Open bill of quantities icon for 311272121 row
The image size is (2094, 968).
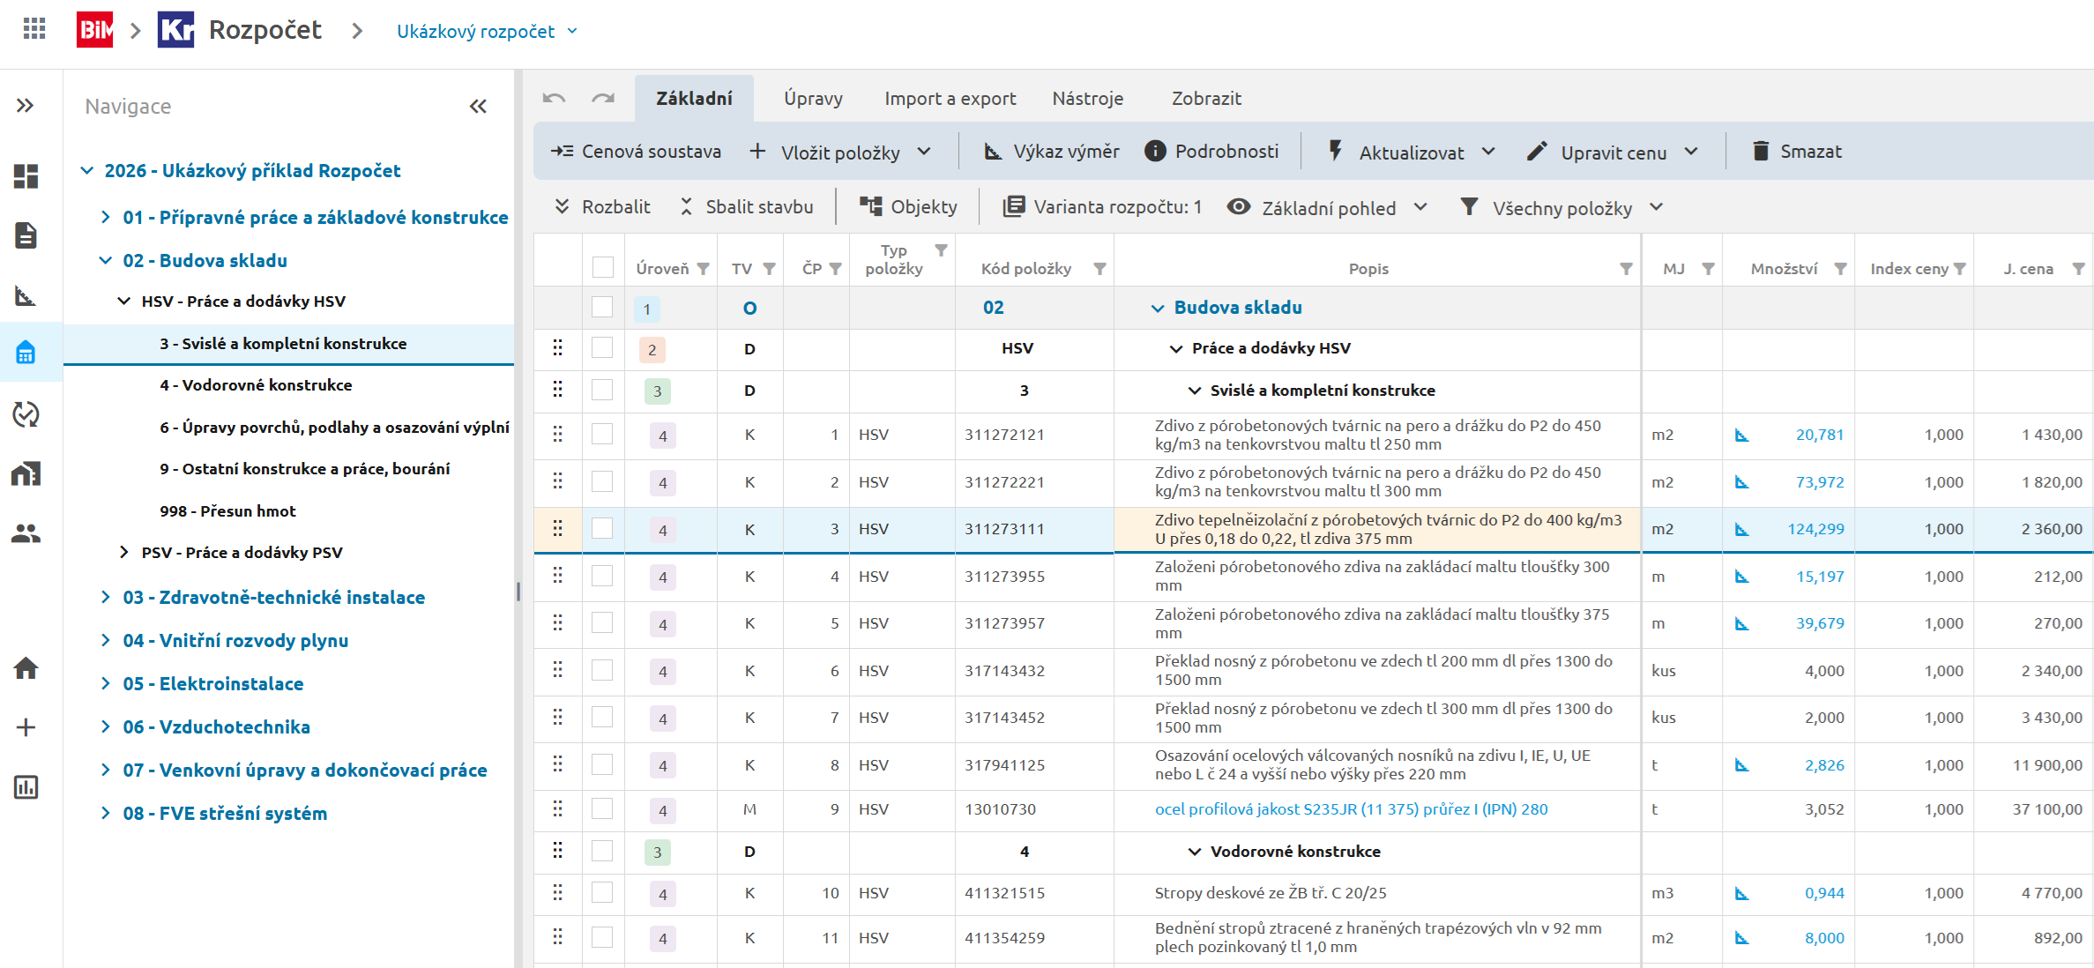point(1741,436)
